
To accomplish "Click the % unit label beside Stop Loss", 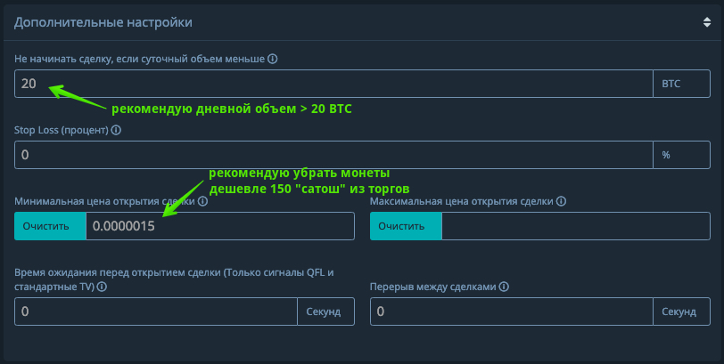I will (666, 155).
